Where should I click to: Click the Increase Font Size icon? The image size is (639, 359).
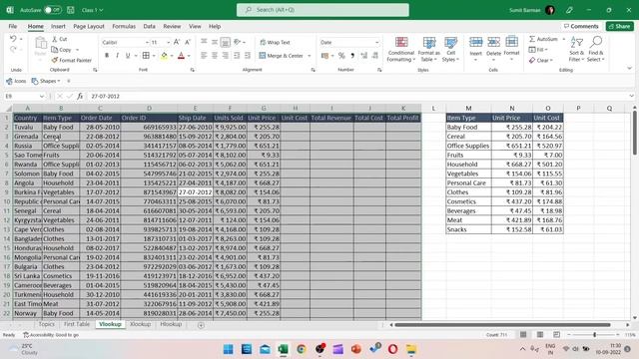pos(177,42)
